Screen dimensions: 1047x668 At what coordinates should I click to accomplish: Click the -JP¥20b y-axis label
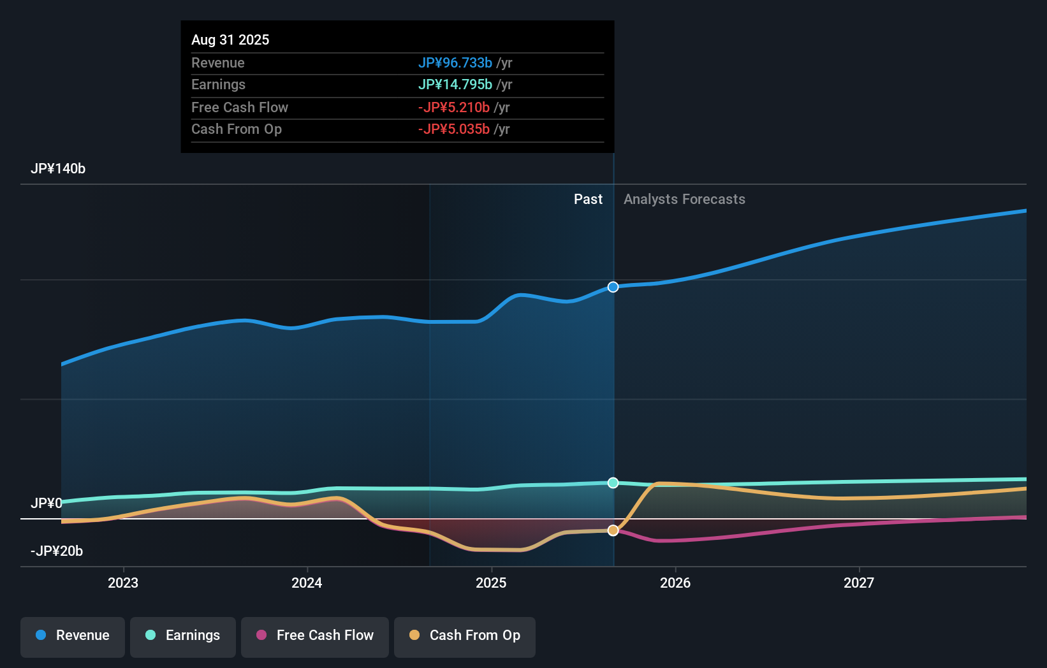pos(57,551)
